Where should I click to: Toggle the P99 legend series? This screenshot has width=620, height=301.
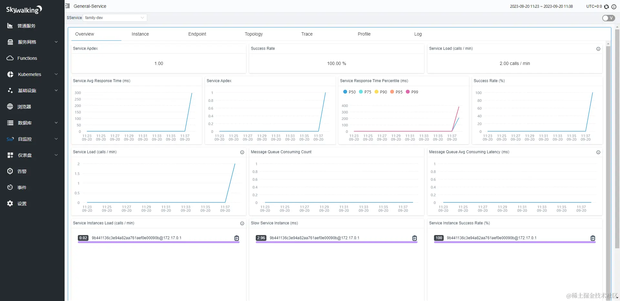point(412,92)
